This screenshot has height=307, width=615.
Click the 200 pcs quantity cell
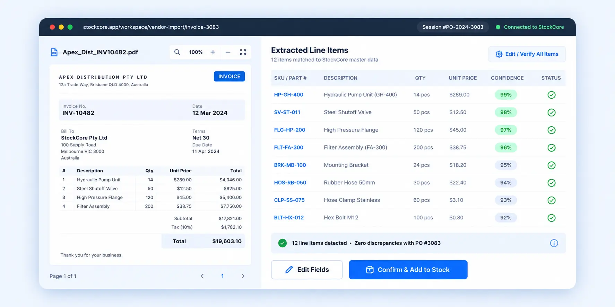pyautogui.click(x=423, y=147)
